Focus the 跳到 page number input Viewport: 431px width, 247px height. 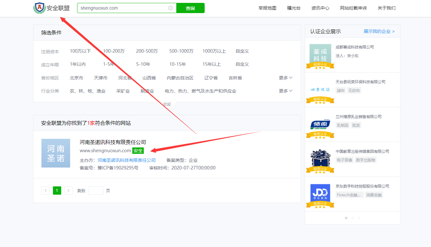pyautogui.click(x=96, y=191)
